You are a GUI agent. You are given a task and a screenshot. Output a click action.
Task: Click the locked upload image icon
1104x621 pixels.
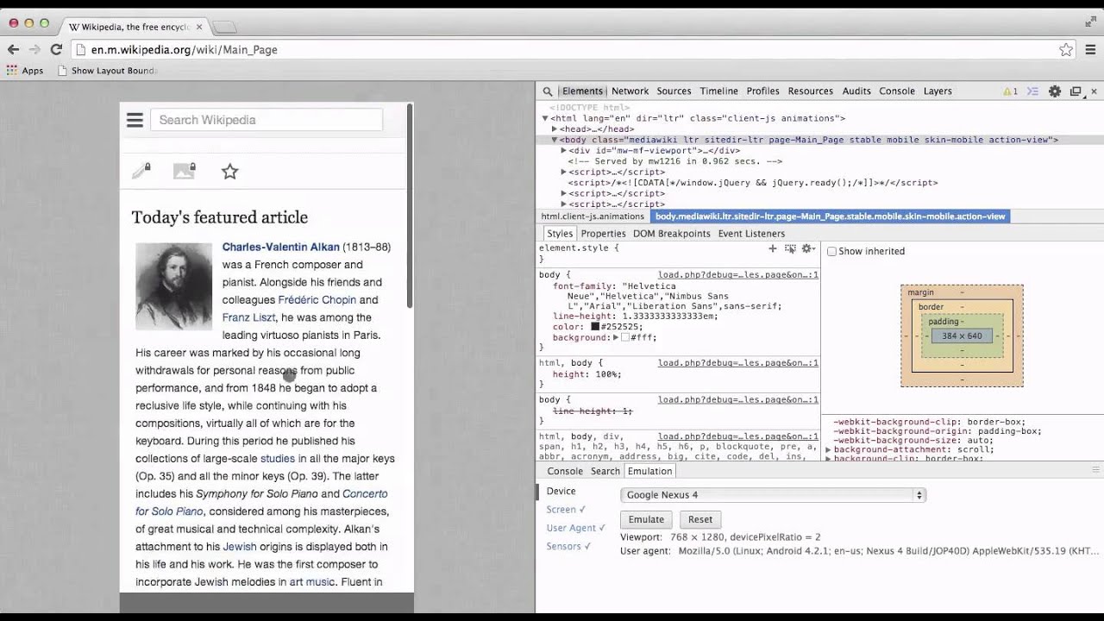click(x=185, y=171)
